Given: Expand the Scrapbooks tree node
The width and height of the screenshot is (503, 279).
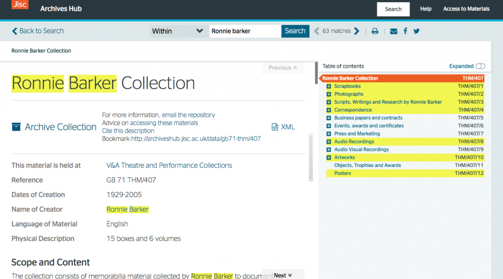Looking at the screenshot, I should [329, 86].
